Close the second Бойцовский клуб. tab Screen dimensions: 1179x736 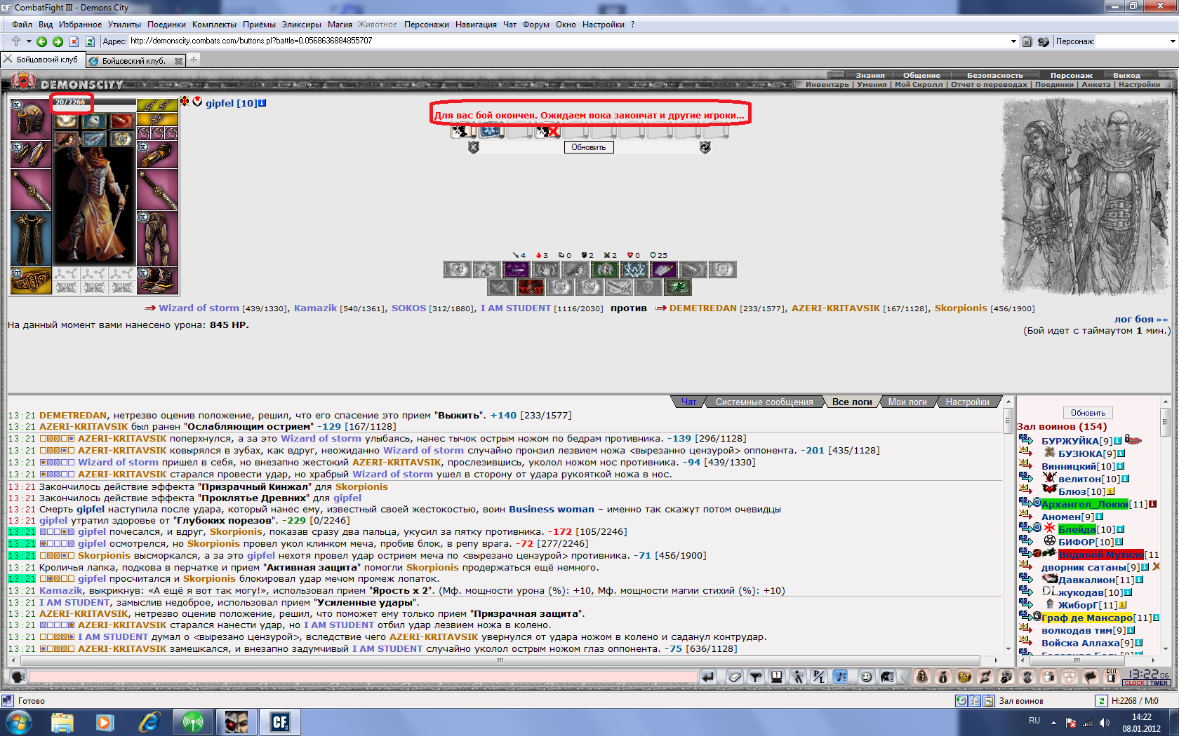click(x=178, y=61)
